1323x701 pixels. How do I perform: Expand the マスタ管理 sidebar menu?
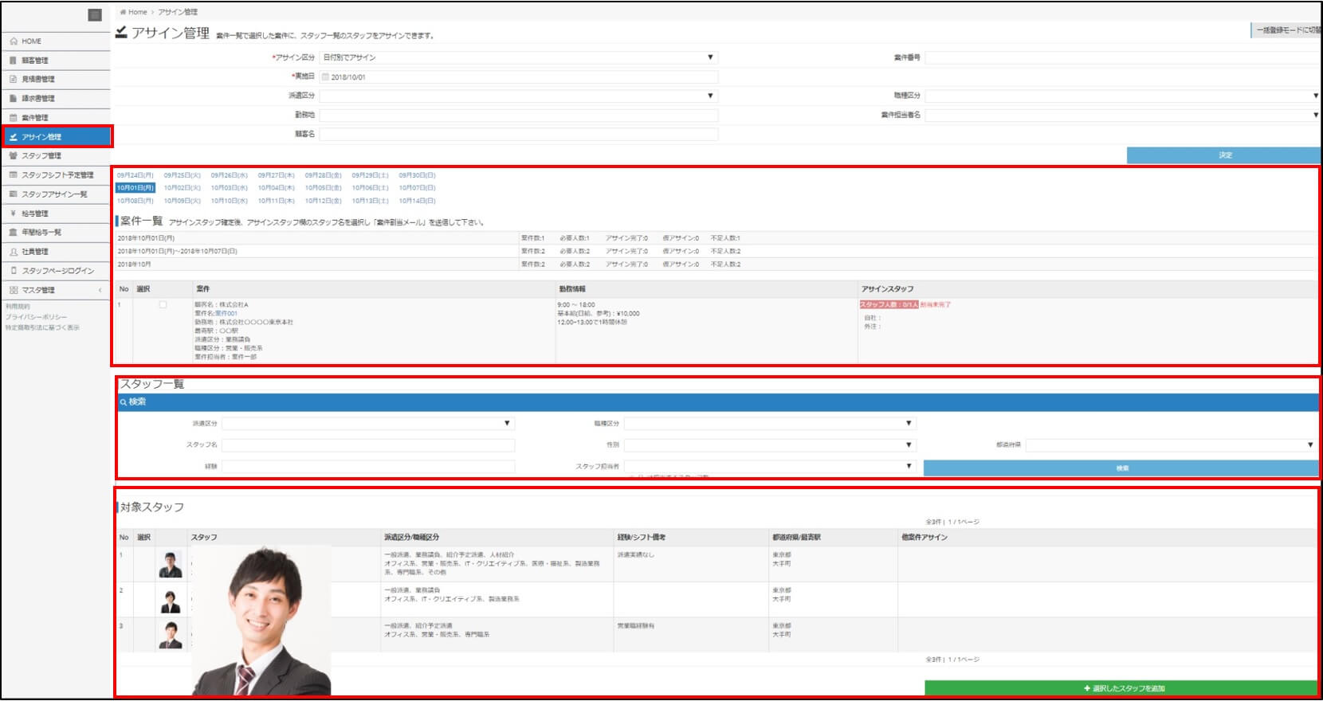point(56,290)
